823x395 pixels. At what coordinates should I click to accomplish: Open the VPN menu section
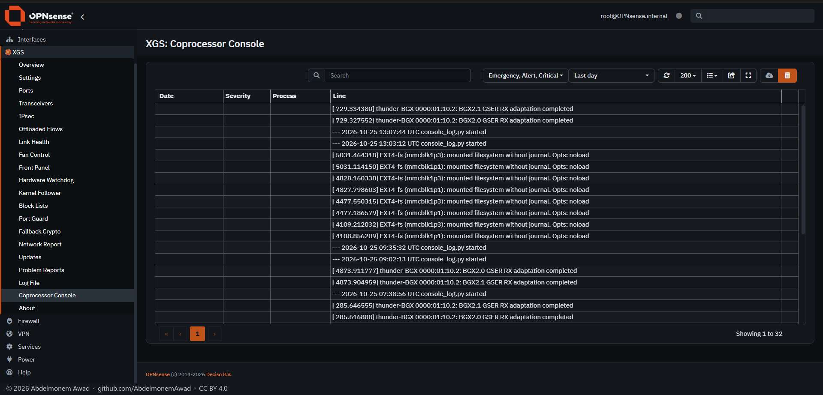pyautogui.click(x=67, y=334)
